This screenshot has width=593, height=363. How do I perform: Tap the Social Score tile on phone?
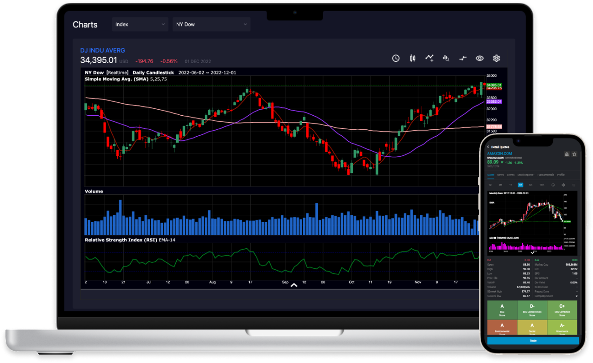[x=532, y=327]
